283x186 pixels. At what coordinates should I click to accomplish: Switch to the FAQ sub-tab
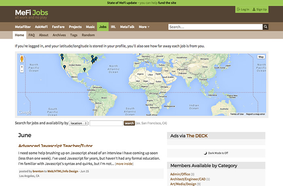pyautogui.click(x=32, y=35)
